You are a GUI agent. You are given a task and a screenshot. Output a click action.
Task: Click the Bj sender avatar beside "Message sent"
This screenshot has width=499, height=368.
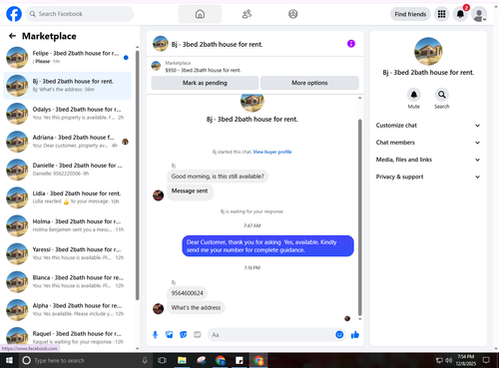tap(158, 195)
